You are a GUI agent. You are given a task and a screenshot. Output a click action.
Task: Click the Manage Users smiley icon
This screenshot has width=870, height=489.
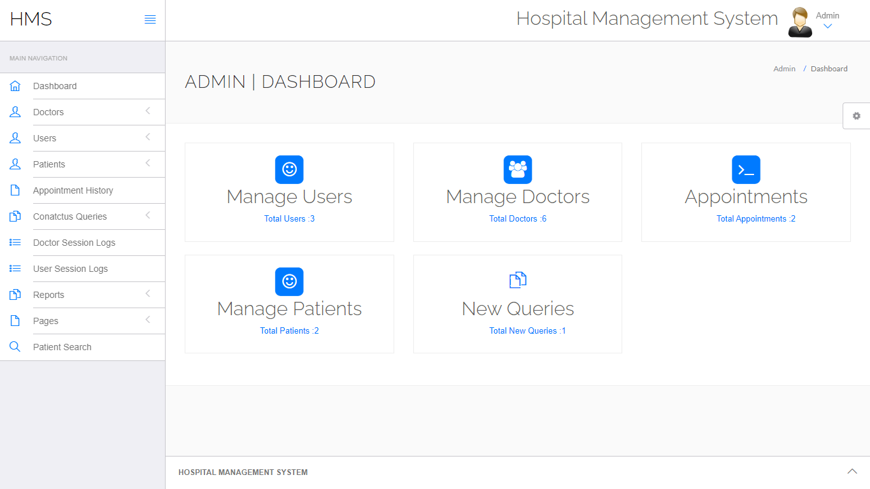[x=289, y=170]
